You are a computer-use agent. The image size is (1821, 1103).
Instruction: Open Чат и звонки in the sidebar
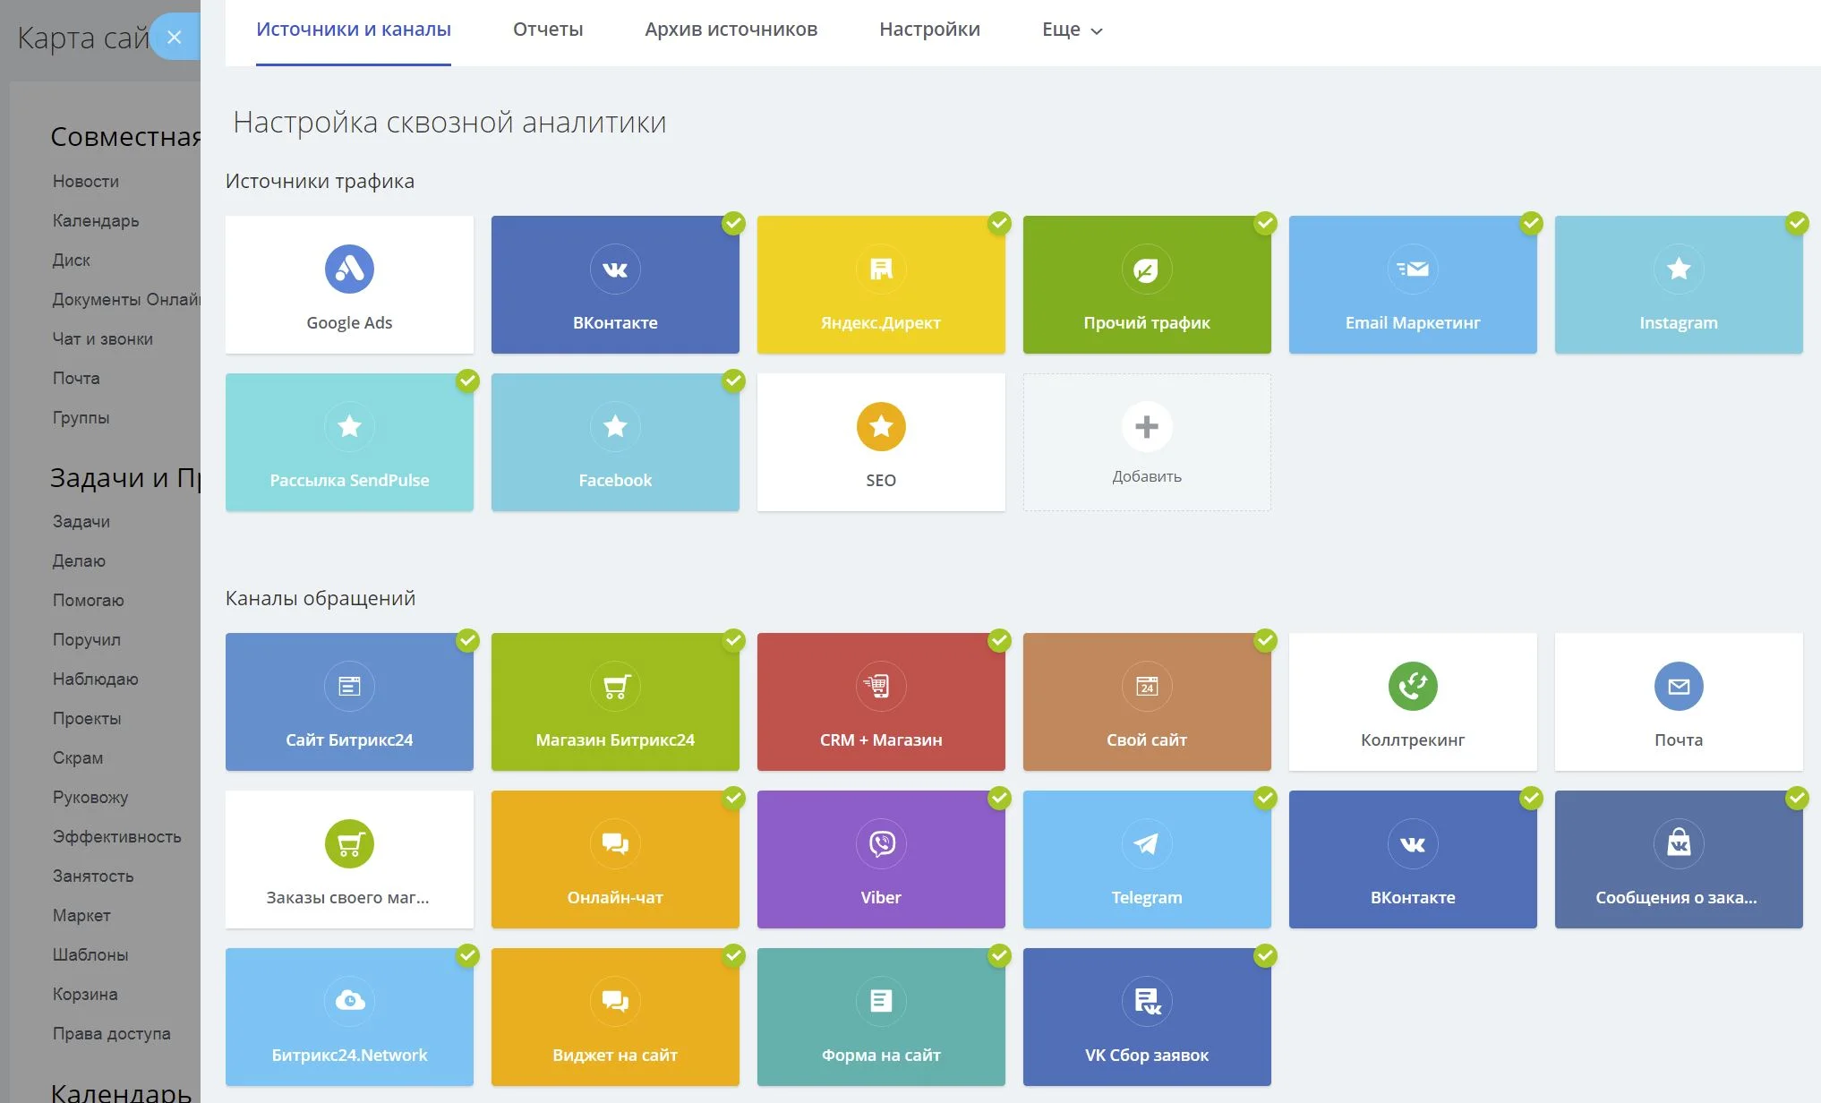click(103, 338)
